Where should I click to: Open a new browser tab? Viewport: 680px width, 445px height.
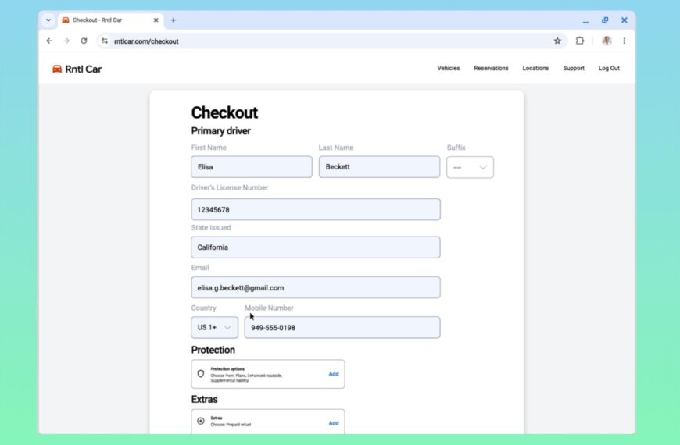tap(173, 20)
